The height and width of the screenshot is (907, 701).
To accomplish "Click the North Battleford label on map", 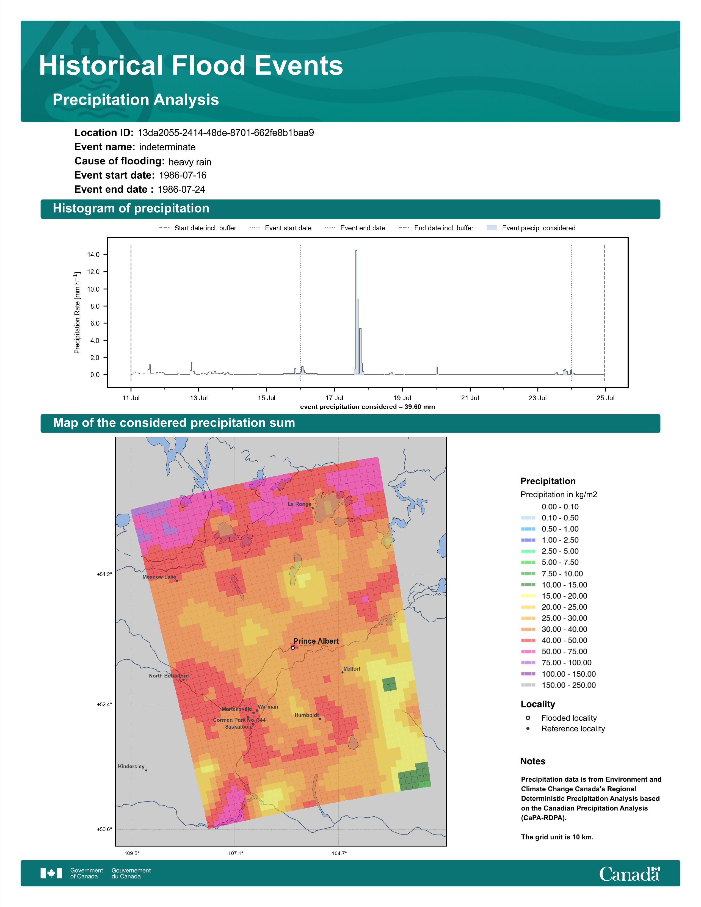I will (169, 676).
